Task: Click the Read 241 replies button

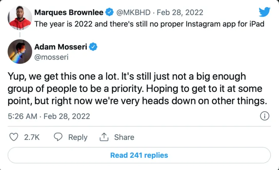Action: [x=139, y=155]
